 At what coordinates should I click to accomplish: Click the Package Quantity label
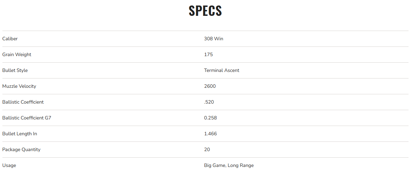21,149
